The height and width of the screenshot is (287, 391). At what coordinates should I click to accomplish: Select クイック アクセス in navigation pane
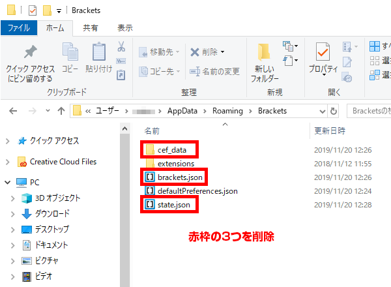(x=48, y=141)
